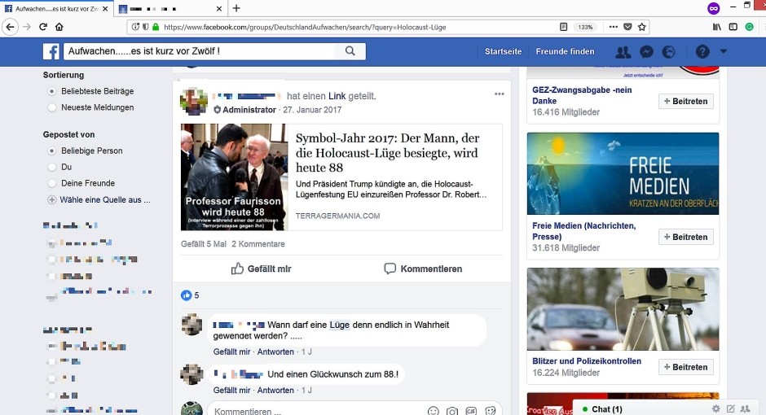
Task: Open Messenger icon in the header
Action: 646,51
